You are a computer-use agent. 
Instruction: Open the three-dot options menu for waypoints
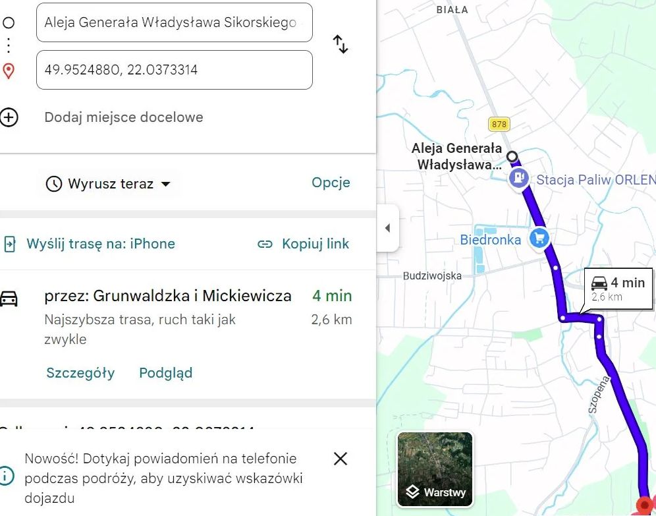[x=8, y=45]
